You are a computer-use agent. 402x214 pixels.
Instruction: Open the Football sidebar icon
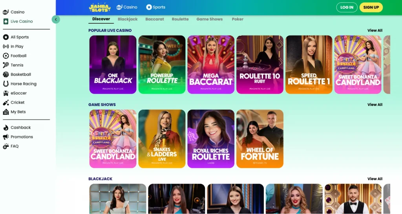(5, 56)
